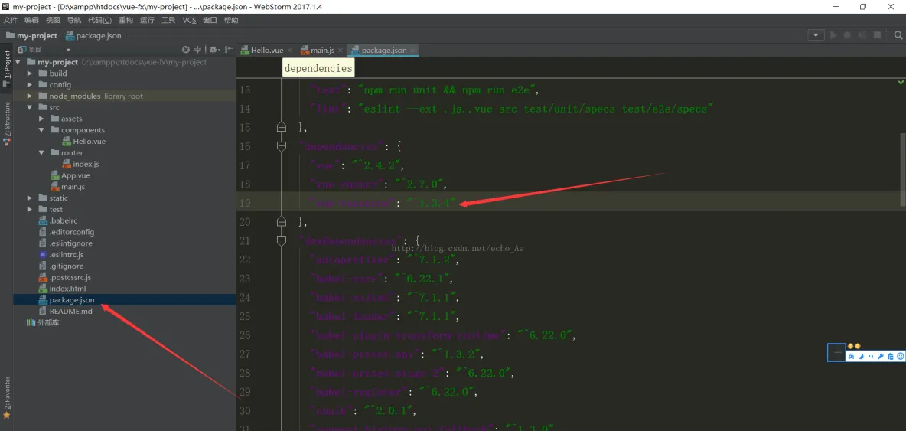Open project panel settings gear
This screenshot has height=431, width=906.
pyautogui.click(x=213, y=50)
